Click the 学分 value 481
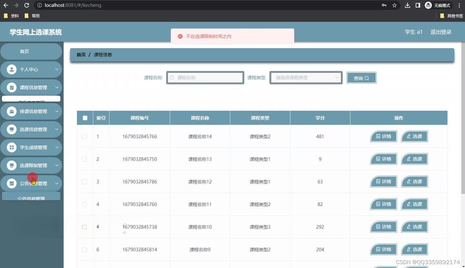This screenshot has height=268, width=465. pyautogui.click(x=320, y=137)
